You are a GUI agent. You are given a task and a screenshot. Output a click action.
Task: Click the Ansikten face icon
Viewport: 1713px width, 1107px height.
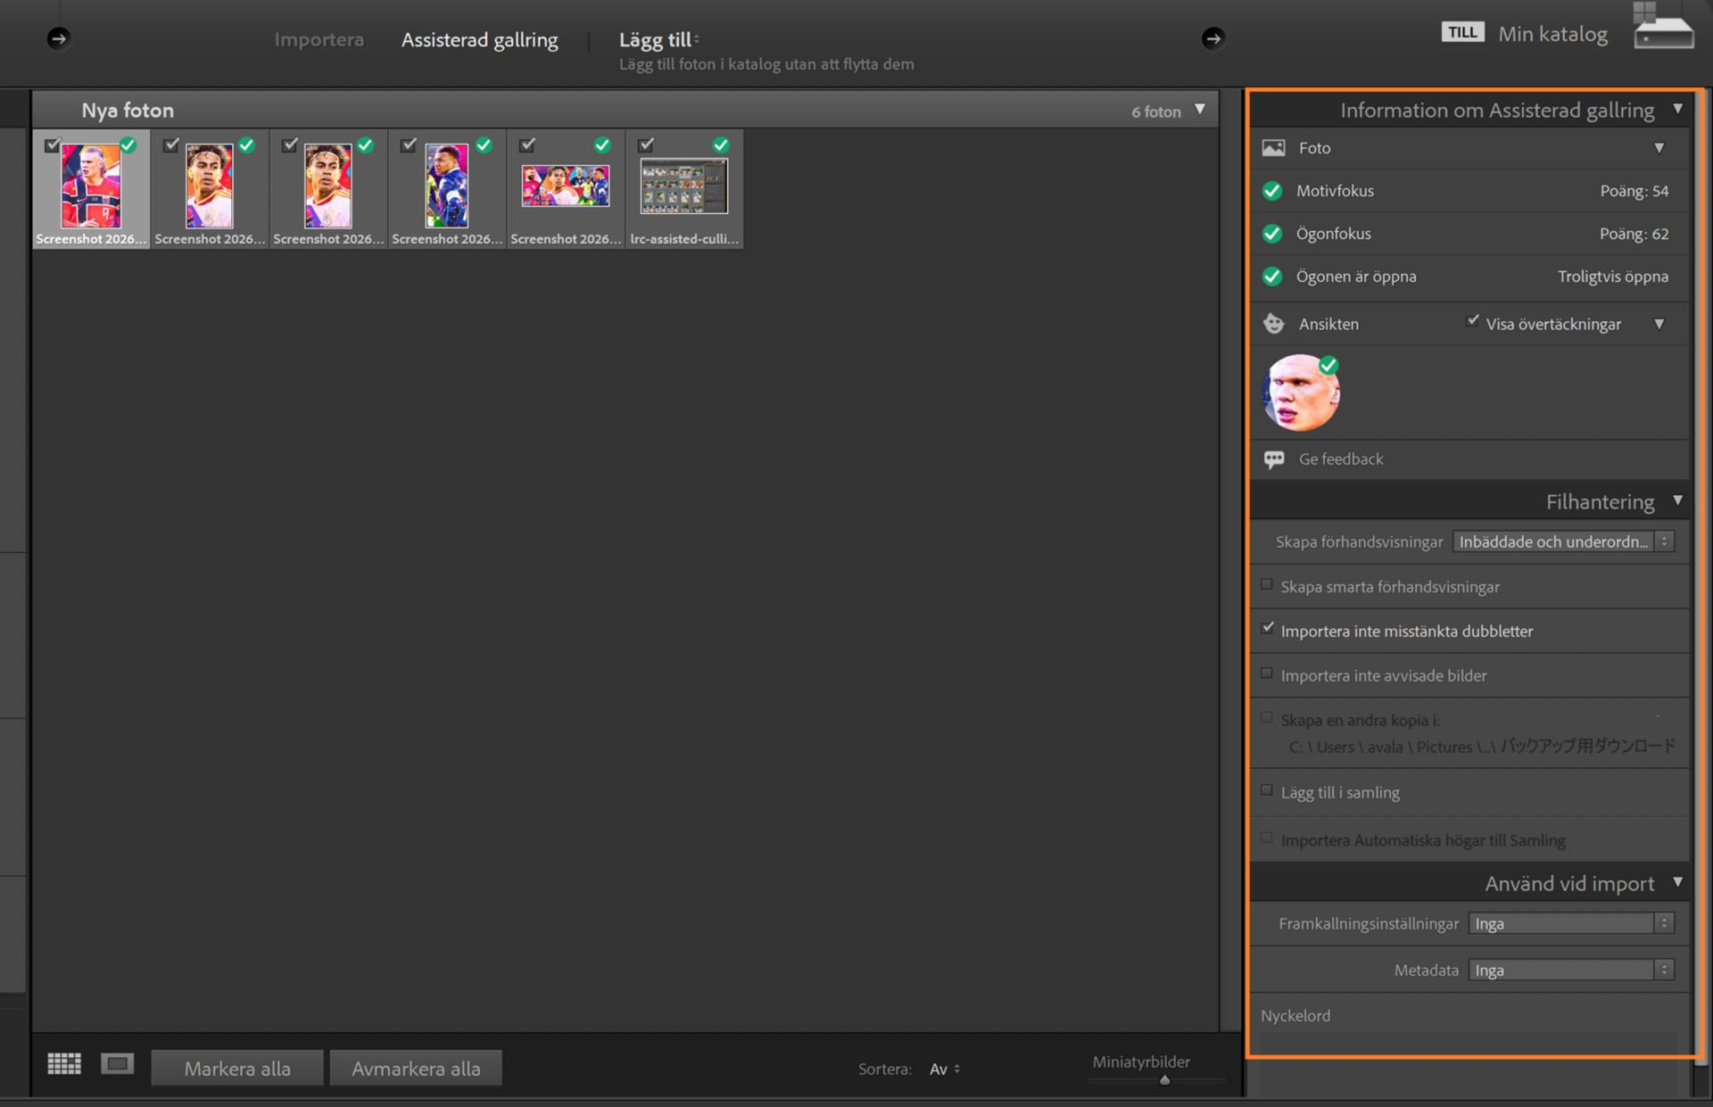pos(1274,324)
